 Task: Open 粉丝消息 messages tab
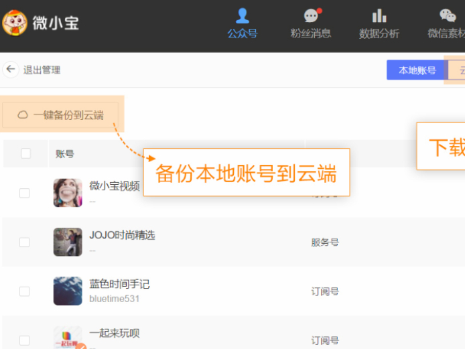[310, 23]
